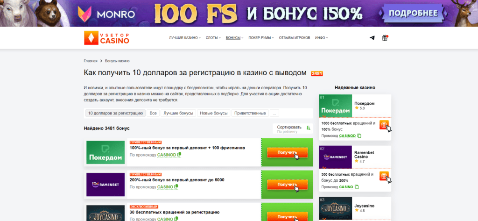Click Получить for Ramenbet bonus

[287, 185]
